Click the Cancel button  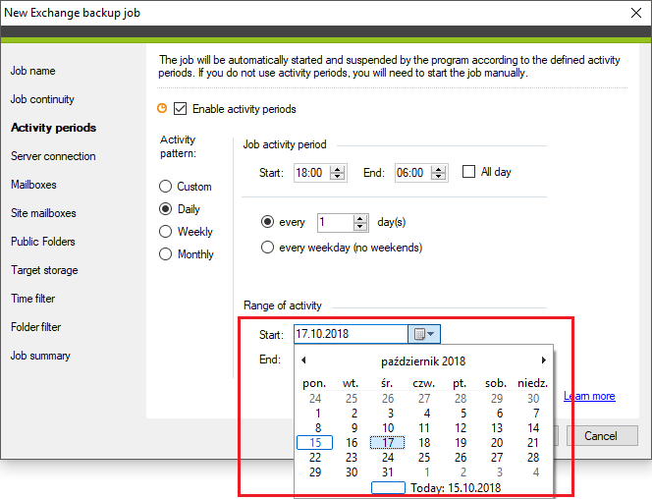click(602, 436)
